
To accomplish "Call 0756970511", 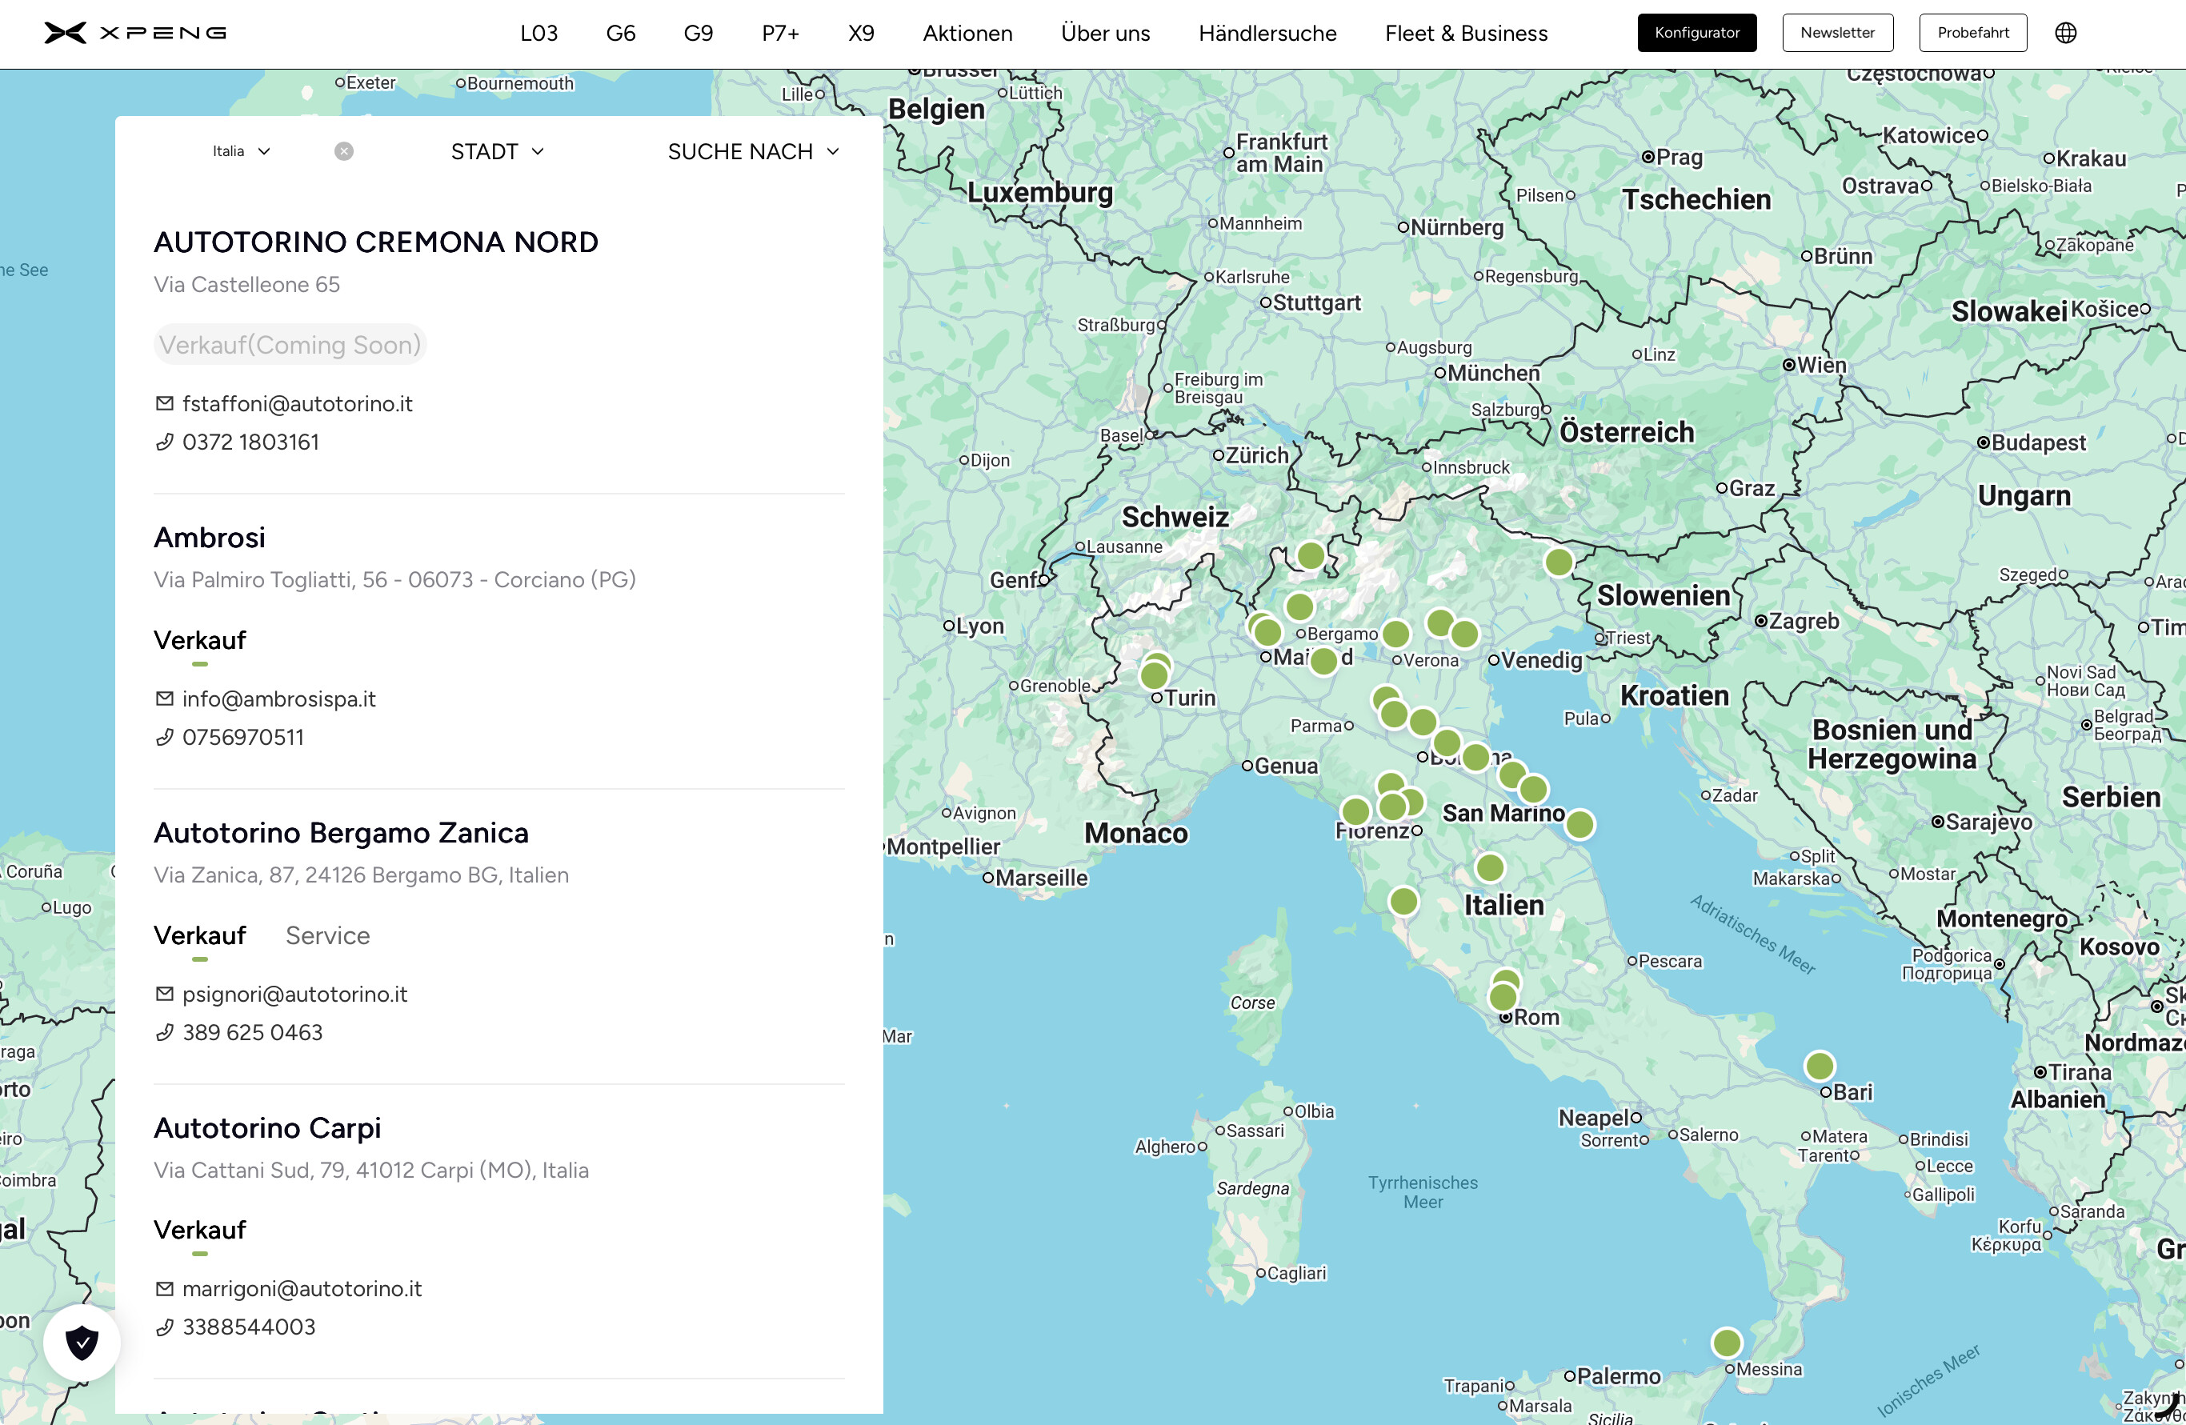I will point(243,737).
